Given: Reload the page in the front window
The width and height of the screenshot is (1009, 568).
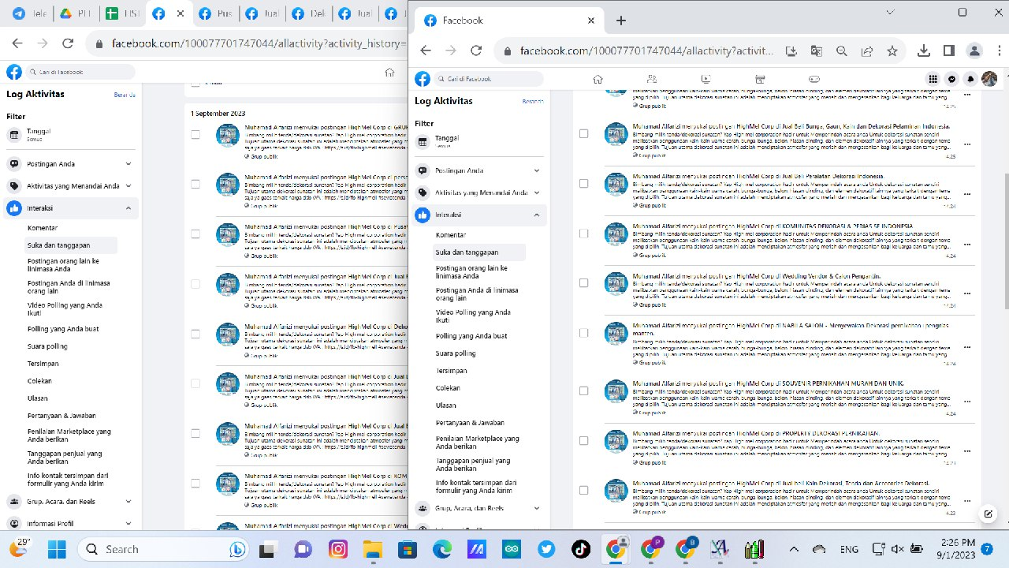Looking at the screenshot, I should (x=476, y=50).
